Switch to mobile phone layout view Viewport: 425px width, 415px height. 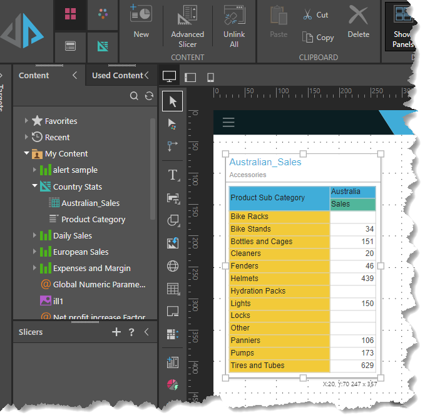[x=210, y=77]
